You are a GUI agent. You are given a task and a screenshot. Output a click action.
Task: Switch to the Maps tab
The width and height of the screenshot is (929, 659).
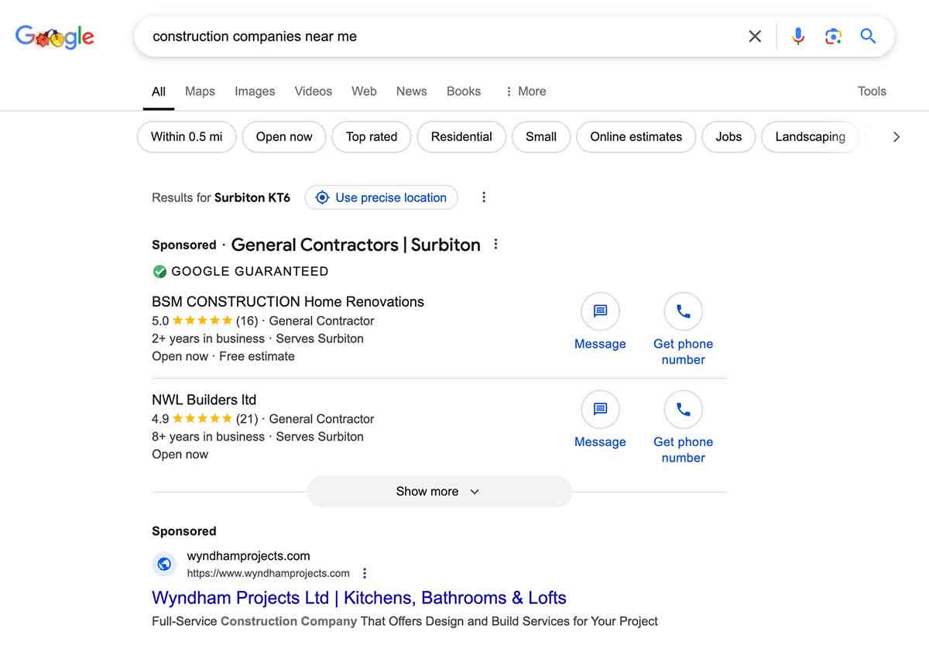click(200, 91)
